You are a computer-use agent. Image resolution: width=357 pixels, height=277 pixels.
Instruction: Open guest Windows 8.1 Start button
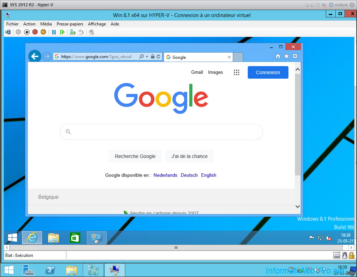click(x=13, y=238)
